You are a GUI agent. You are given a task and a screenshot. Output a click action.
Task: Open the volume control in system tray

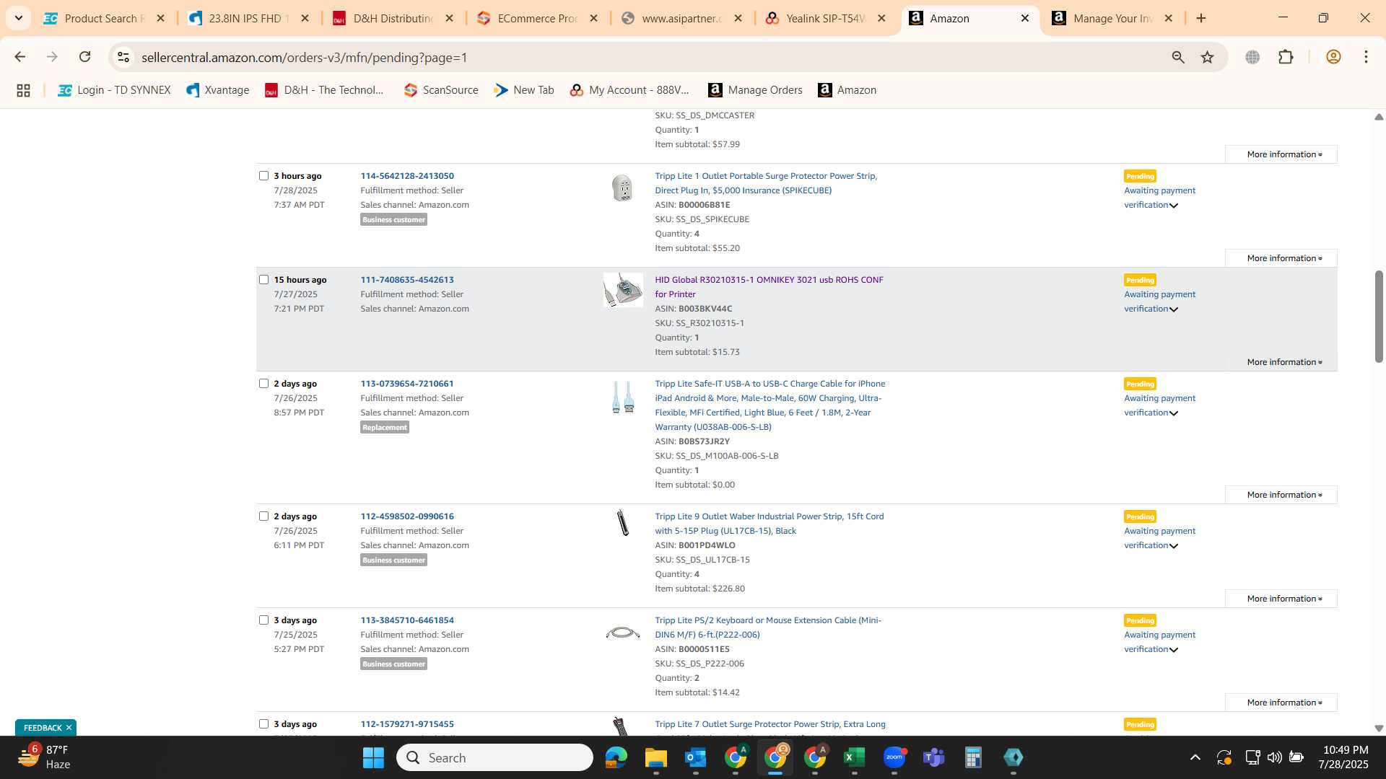(1274, 757)
